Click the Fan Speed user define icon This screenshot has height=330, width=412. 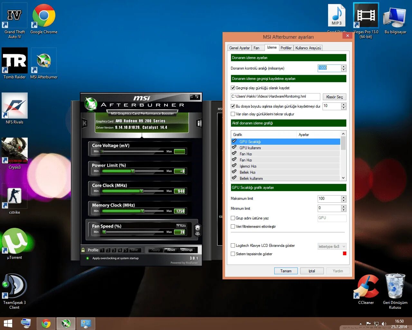point(198,230)
